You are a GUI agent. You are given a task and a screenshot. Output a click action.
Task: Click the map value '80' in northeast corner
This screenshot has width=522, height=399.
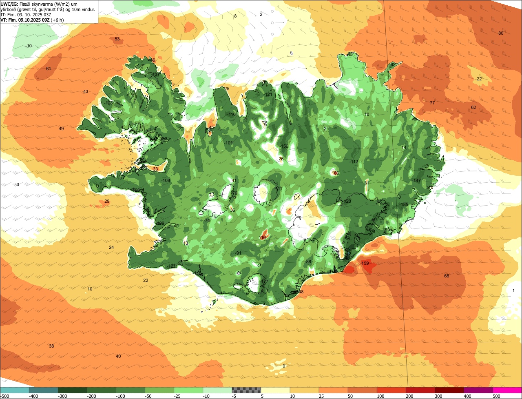[501, 33]
